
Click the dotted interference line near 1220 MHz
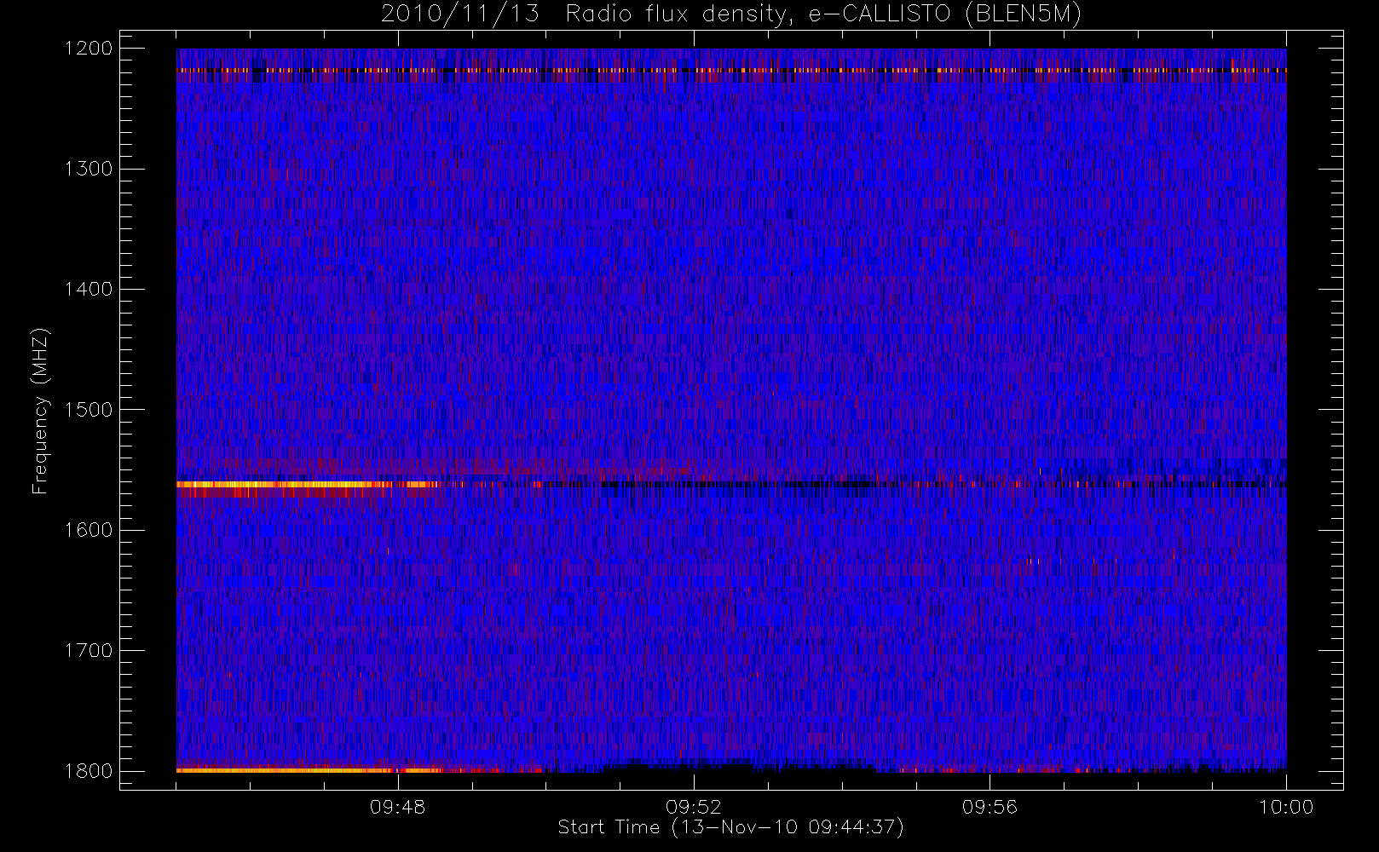tap(731, 70)
